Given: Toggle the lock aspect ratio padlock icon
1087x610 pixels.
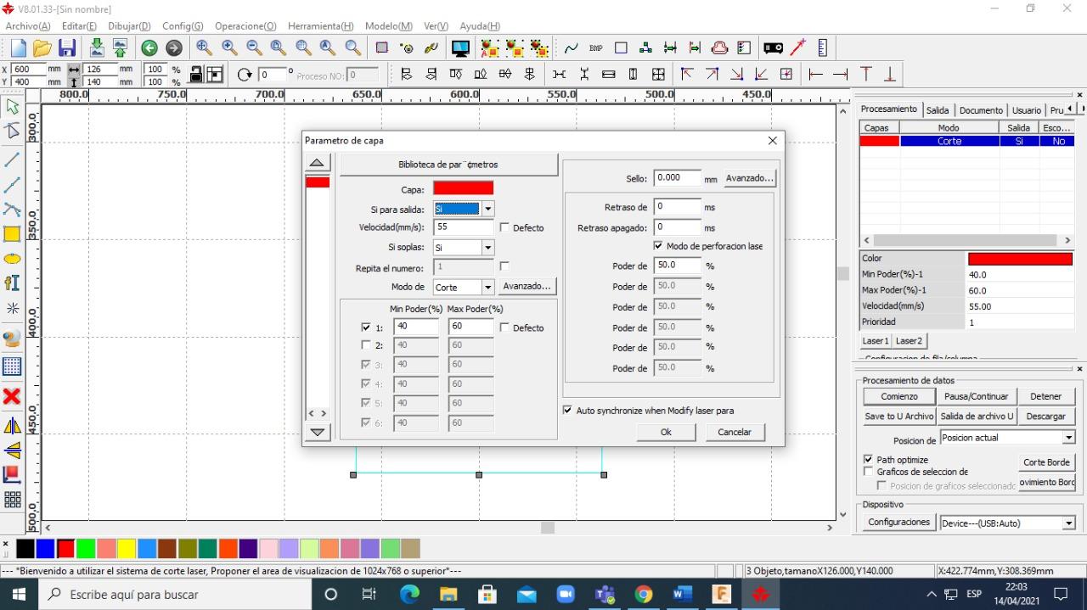Looking at the screenshot, I should point(196,74).
